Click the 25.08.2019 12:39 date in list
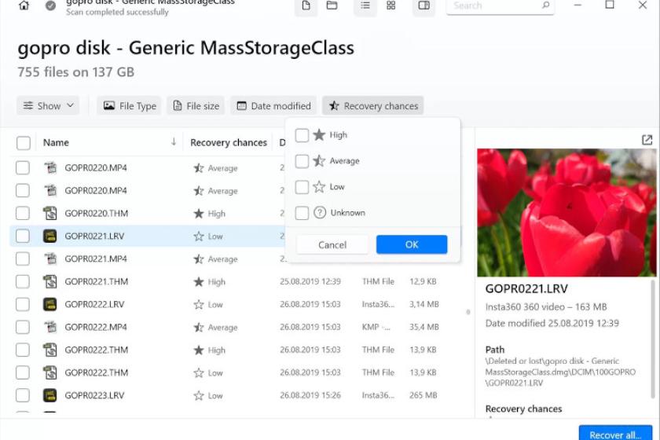Screen dimensions: 660x440 coord(310,281)
